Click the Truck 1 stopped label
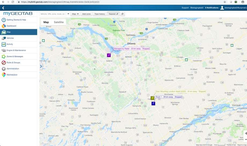 [169, 97]
